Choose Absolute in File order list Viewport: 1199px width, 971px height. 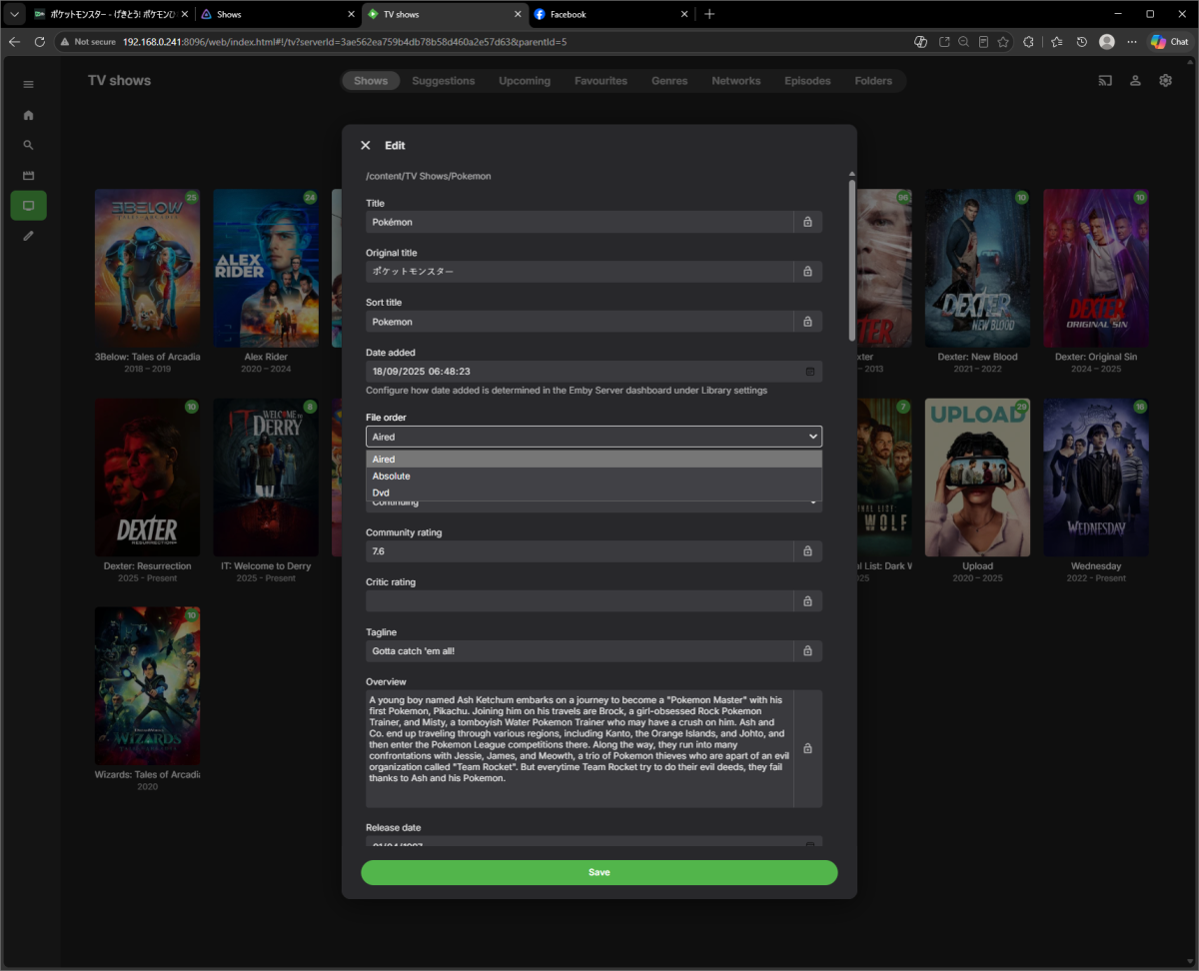pos(594,477)
